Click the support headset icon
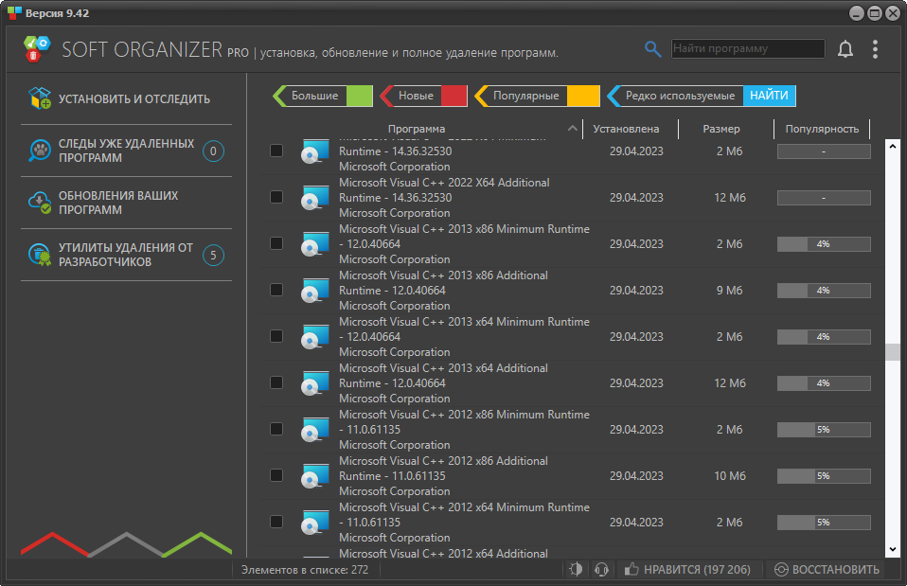 601,569
